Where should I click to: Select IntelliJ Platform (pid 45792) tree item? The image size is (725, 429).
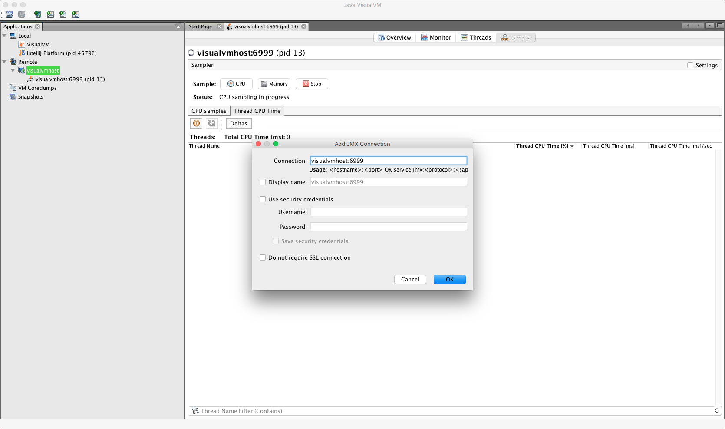click(x=62, y=53)
